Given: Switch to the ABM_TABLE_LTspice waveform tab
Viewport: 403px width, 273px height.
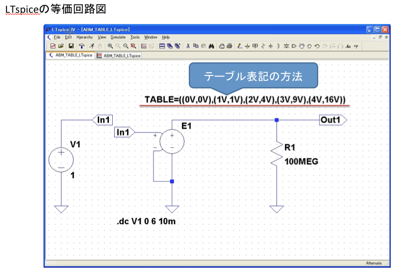Looking at the screenshot, I should click(119, 56).
